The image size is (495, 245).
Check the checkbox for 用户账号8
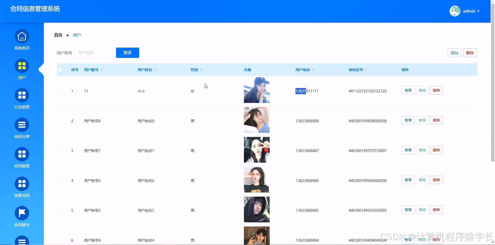point(60,120)
